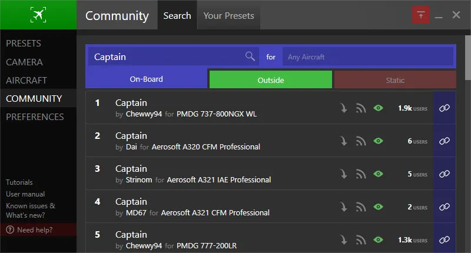Open the Any Aircraft filter field
The image size is (471, 253).
click(368, 57)
